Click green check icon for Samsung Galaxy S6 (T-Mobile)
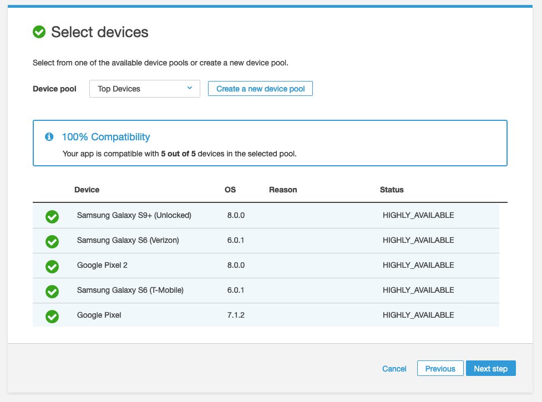This screenshot has width=542, height=402. [x=52, y=292]
